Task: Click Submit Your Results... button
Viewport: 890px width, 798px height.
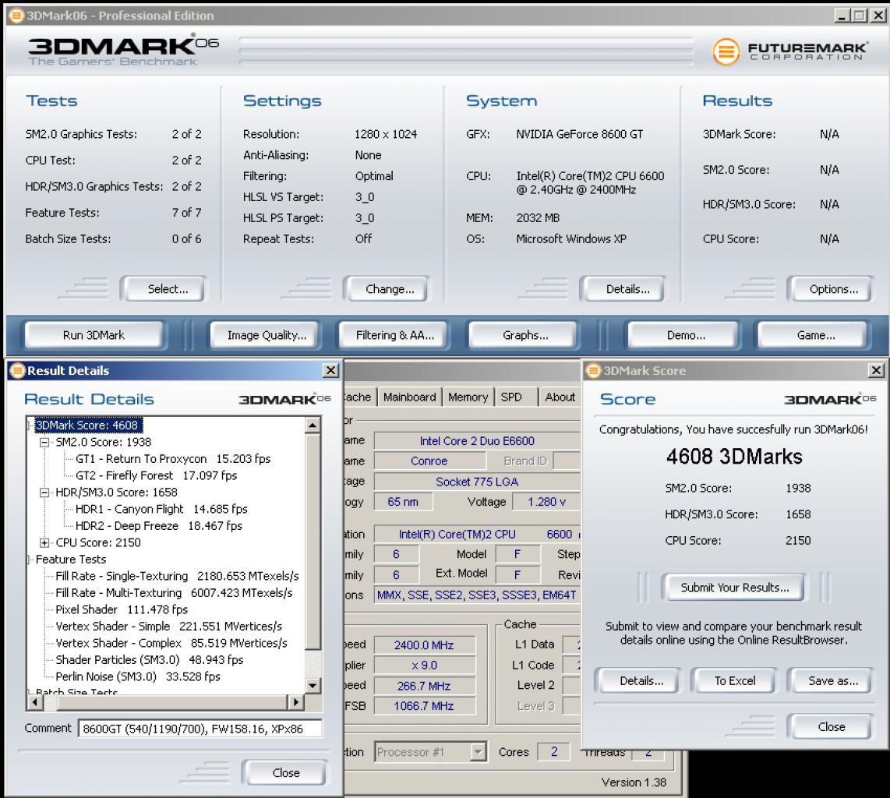Action: (734, 588)
